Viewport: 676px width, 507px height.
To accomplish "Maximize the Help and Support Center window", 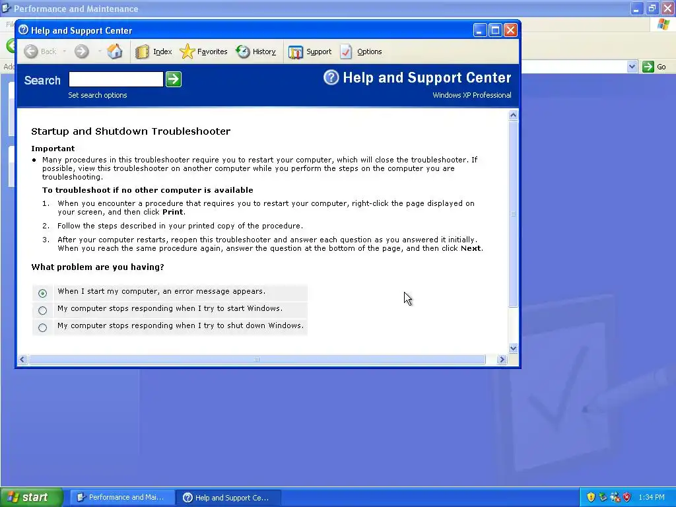I will [x=495, y=30].
